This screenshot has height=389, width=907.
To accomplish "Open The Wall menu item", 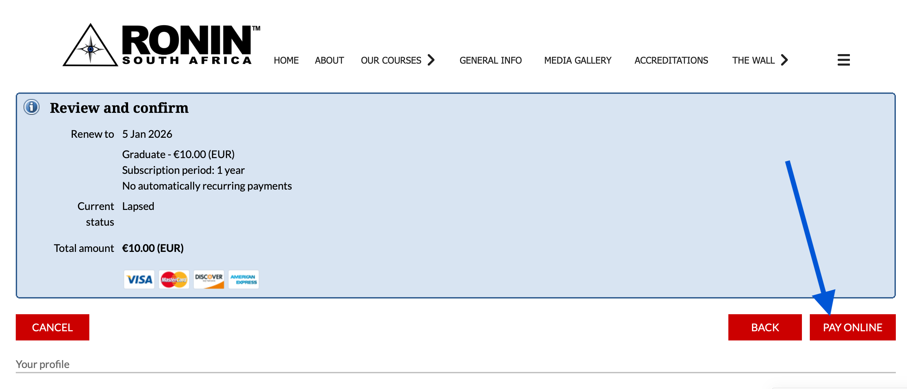I will point(753,60).
